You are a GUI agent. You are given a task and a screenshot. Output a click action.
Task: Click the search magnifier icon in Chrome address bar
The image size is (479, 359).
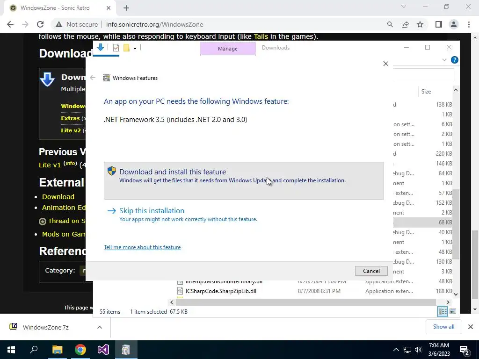390,24
